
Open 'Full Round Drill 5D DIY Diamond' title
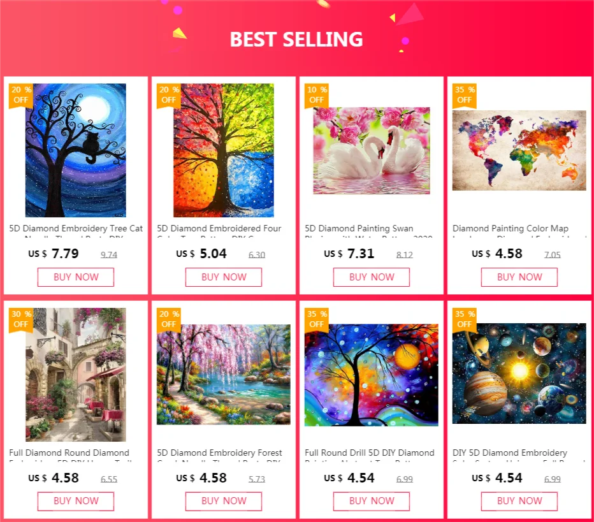point(370,453)
